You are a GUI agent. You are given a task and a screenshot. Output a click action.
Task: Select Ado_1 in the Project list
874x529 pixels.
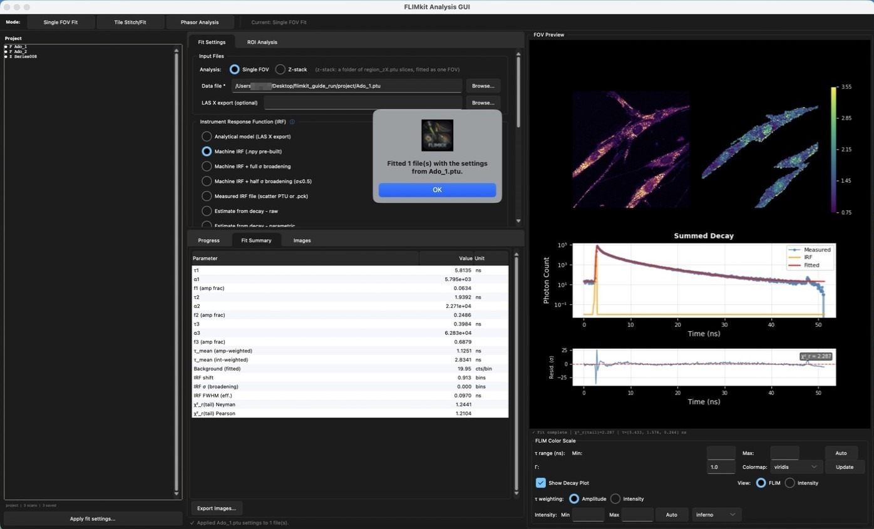coord(18,47)
